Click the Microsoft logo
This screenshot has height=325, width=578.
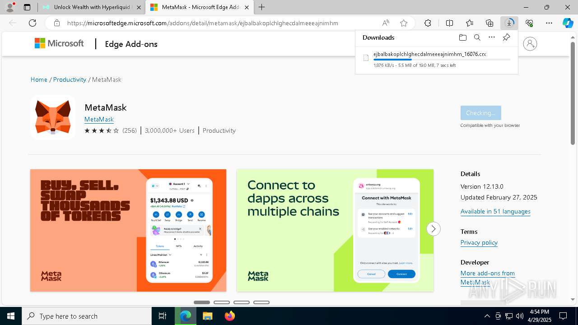coord(59,43)
